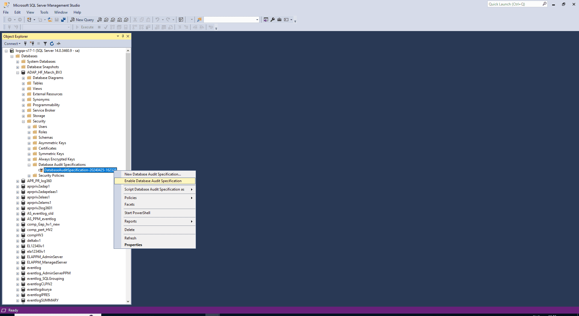The height and width of the screenshot is (316, 579).
Task: Choose Facets from the context menu
Action: point(155,204)
